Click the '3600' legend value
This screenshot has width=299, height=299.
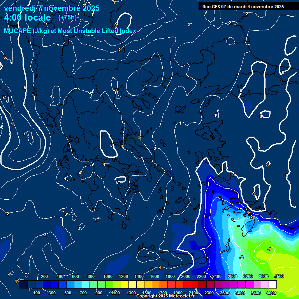click(264, 276)
